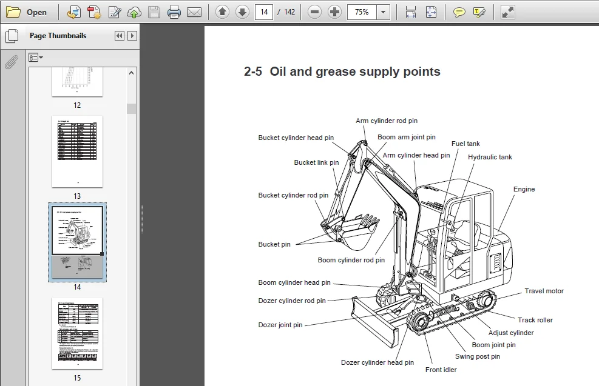Click the upload to cloud icon
The image size is (599, 386).
134,12
